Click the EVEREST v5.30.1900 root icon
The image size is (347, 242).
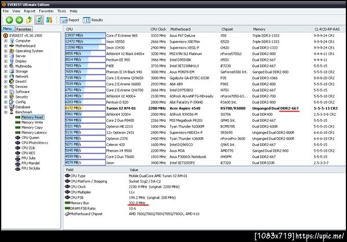6,35
